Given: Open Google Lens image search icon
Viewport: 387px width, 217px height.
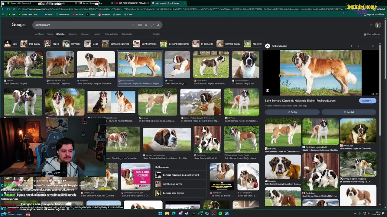Looking at the screenshot, I should click(152, 25).
